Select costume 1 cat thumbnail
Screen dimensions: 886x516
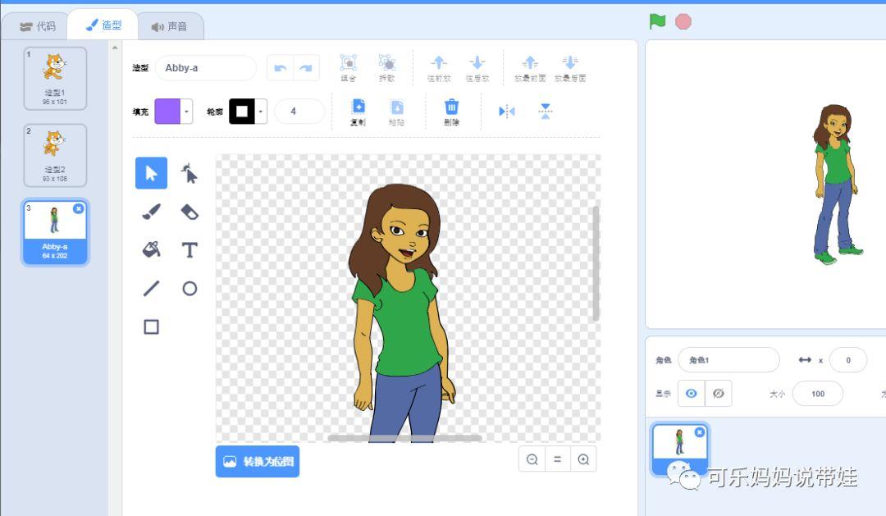pyautogui.click(x=55, y=79)
